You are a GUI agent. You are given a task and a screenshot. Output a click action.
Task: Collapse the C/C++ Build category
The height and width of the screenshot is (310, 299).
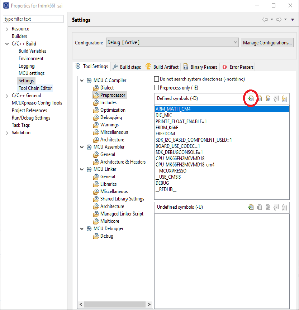(x=7, y=44)
